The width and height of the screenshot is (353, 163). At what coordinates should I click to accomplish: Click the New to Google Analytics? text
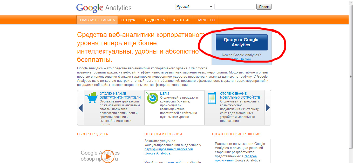tap(241, 55)
